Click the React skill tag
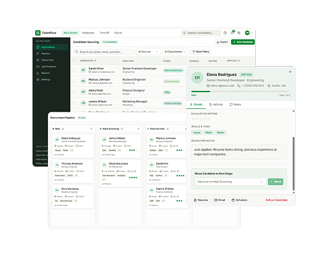Screen dimensions: 328x257 click(x=209, y=133)
